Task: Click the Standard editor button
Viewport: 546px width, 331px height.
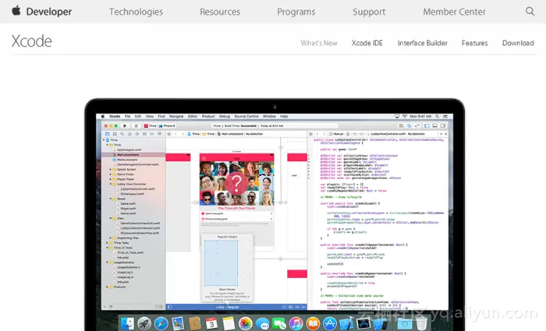Action: point(401,125)
